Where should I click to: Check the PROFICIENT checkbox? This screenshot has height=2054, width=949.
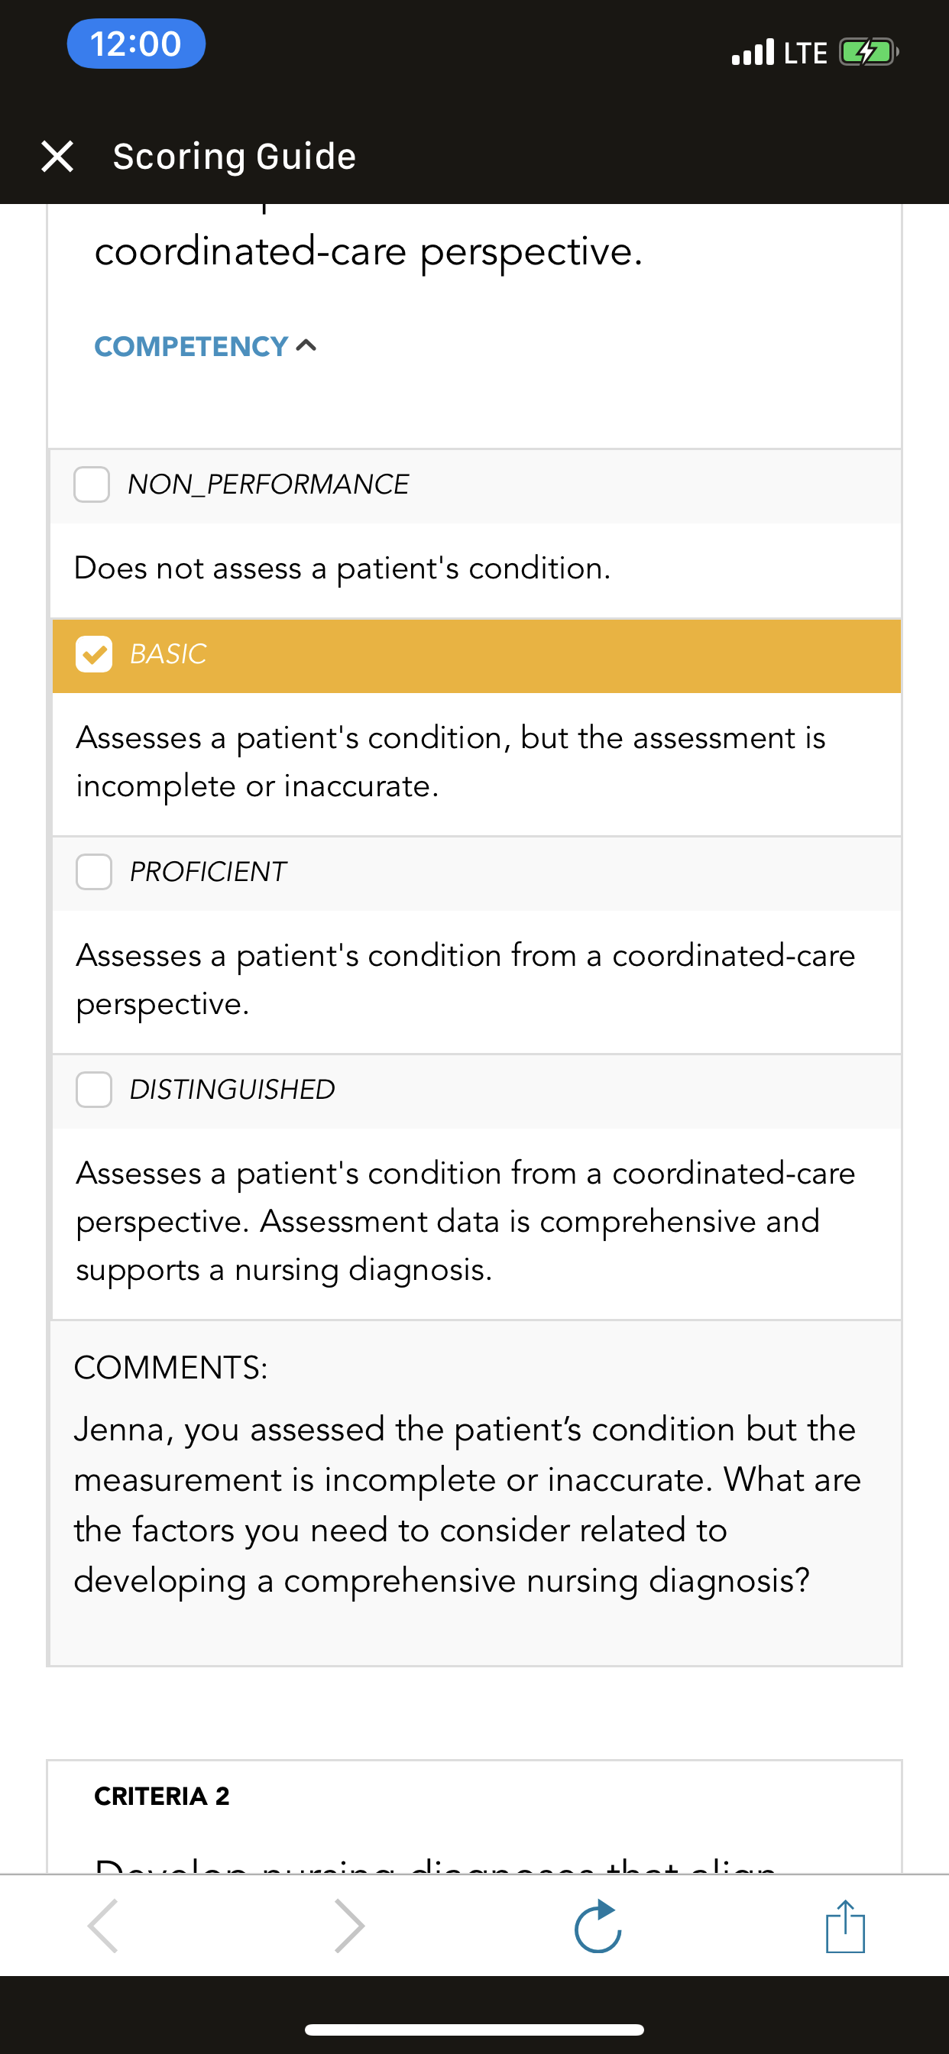click(94, 872)
